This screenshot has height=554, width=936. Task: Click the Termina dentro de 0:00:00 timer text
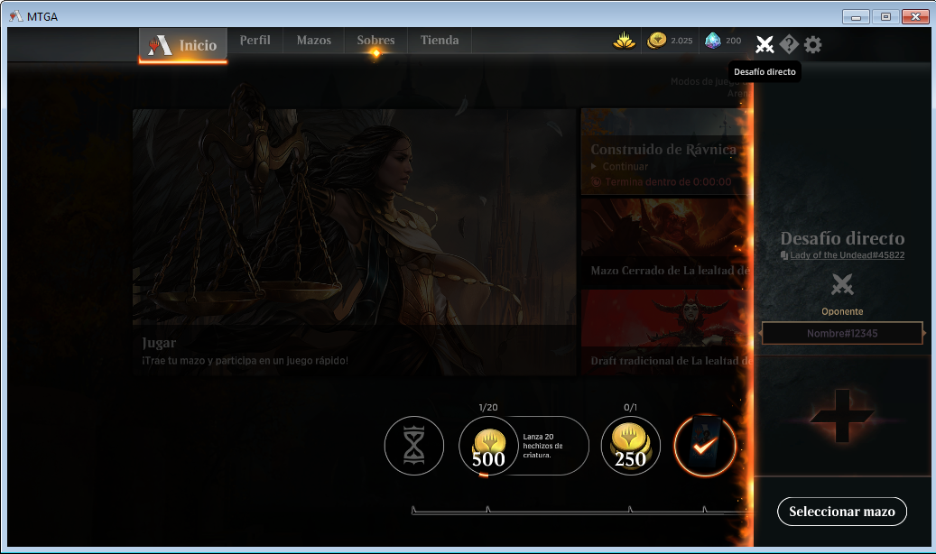(x=668, y=182)
